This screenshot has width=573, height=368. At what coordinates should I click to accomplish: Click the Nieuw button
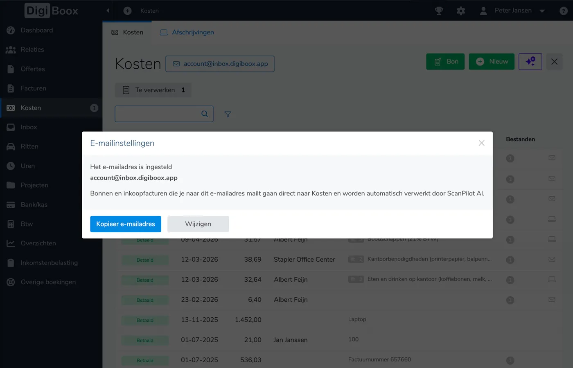pyautogui.click(x=492, y=61)
